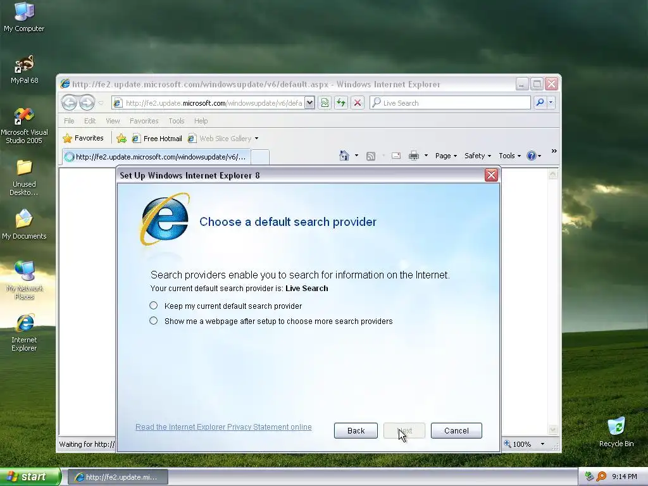This screenshot has width=648, height=486.
Task: Open the View menu
Action: 113,121
